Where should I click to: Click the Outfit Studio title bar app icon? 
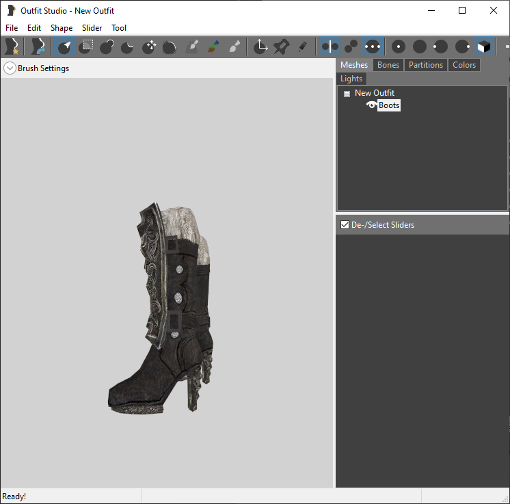[11, 10]
